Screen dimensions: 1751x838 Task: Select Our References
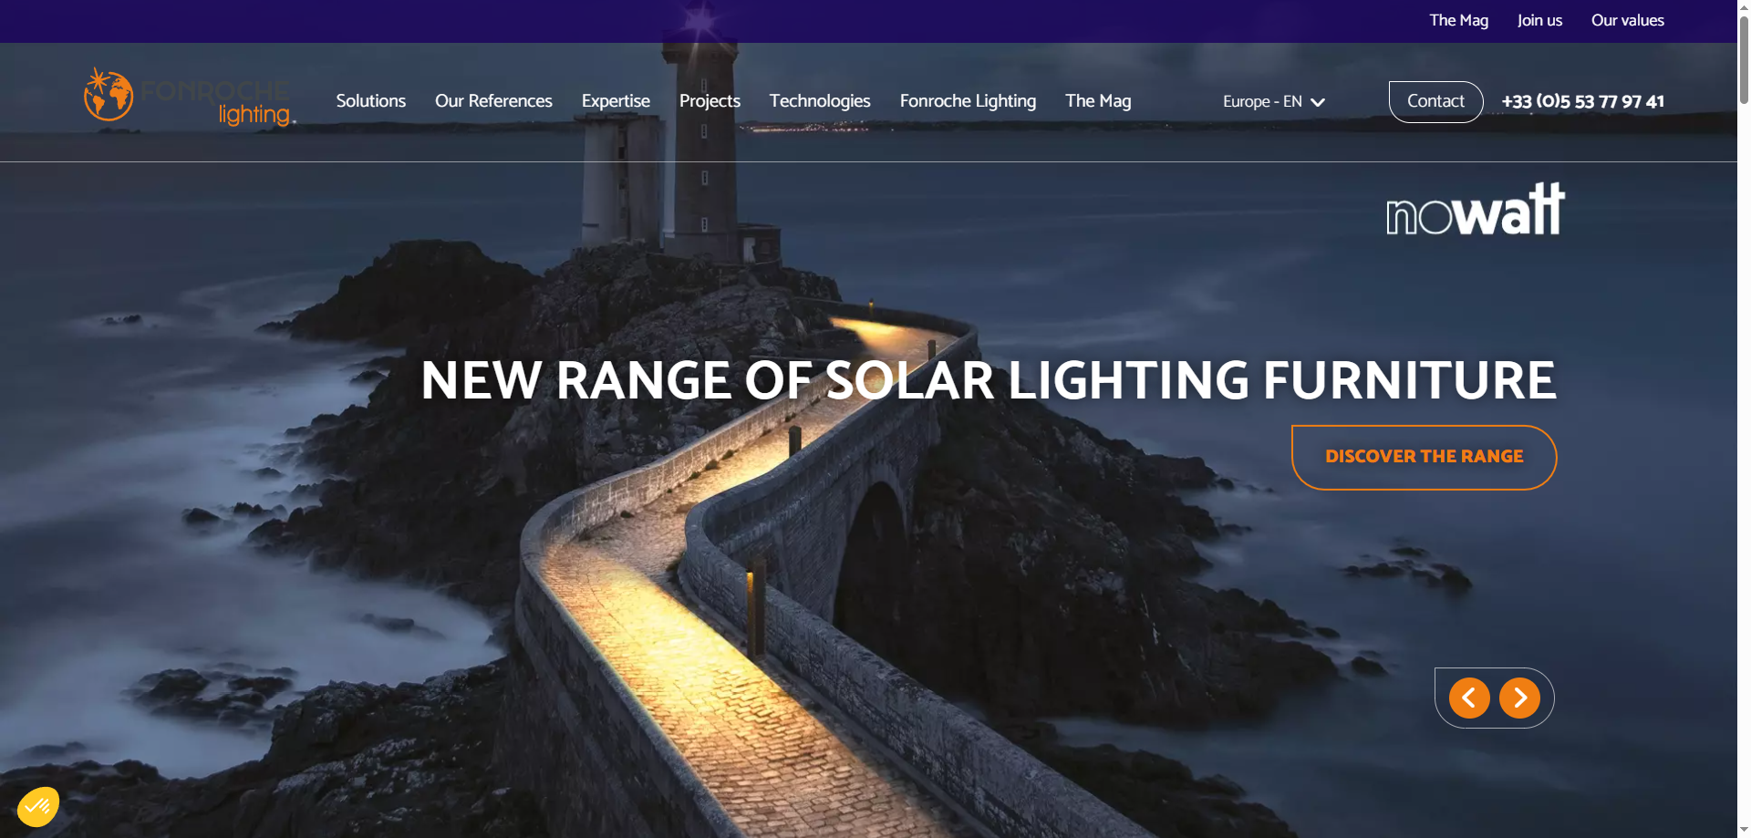(x=493, y=101)
